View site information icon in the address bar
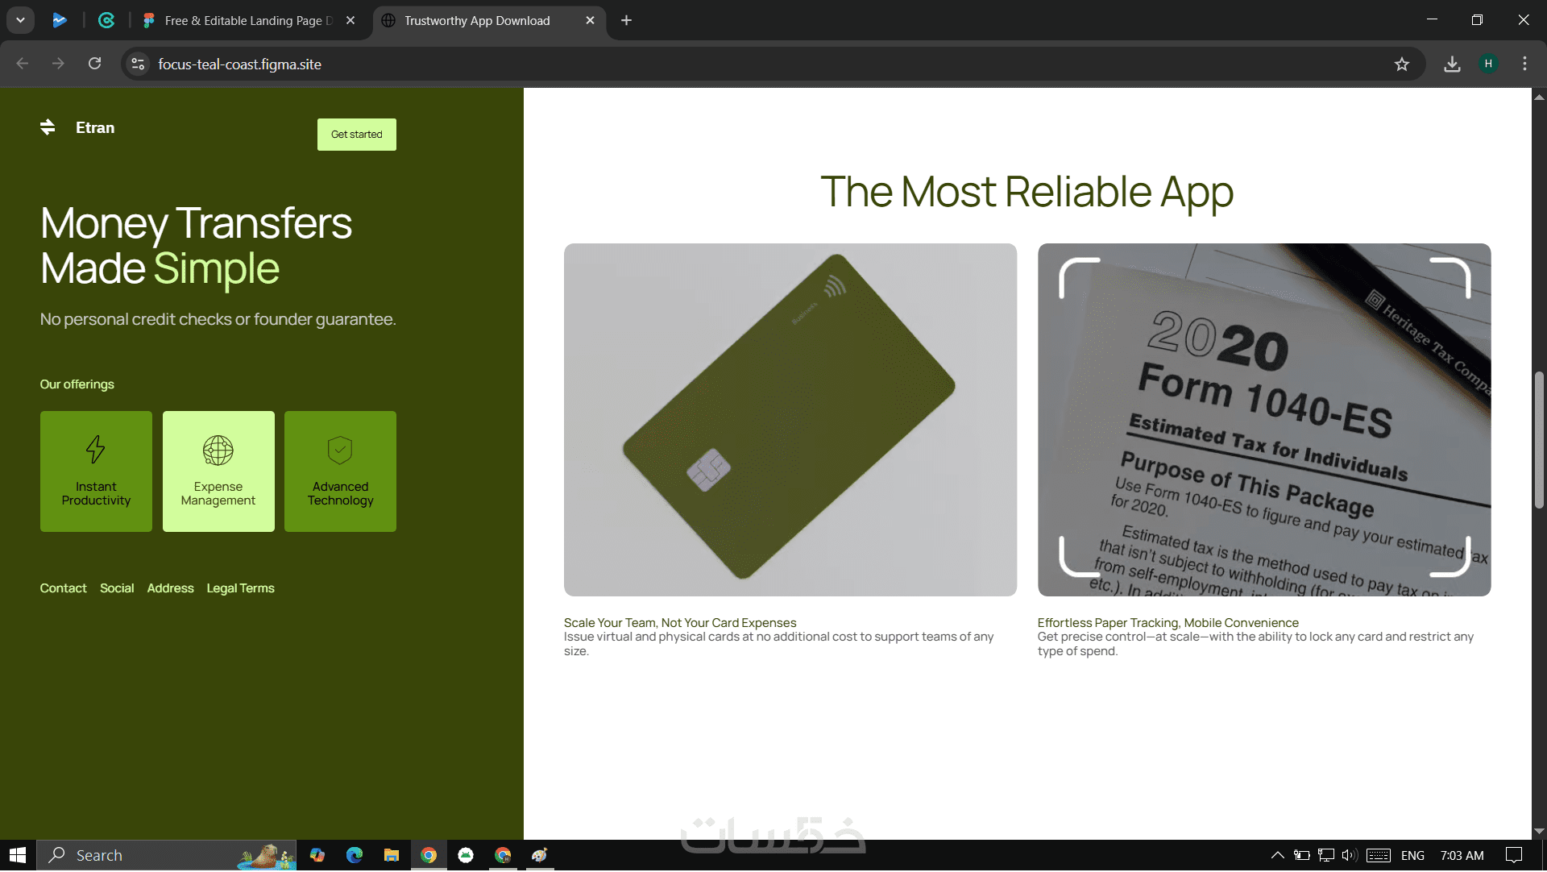Image resolution: width=1547 pixels, height=872 pixels. [139, 64]
